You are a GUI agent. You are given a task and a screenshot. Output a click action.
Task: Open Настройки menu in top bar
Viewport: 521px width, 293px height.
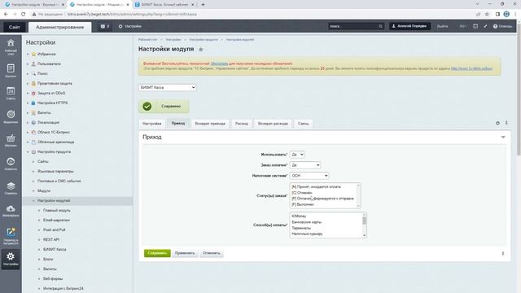tap(130, 26)
